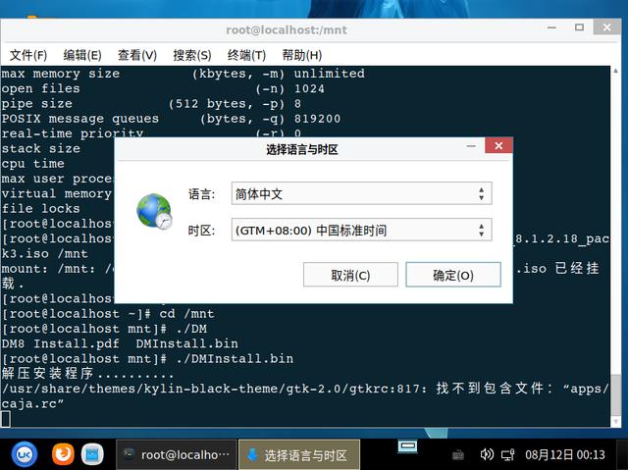628x470 pixels.
Task: Click 'POSIX message queues' line in terminal
Action: tap(171, 119)
